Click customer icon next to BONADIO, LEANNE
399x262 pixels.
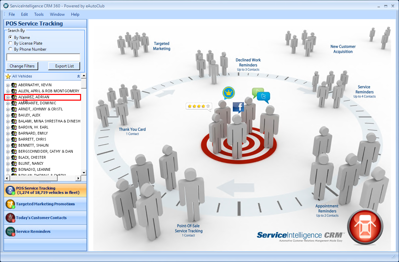click(x=14, y=169)
